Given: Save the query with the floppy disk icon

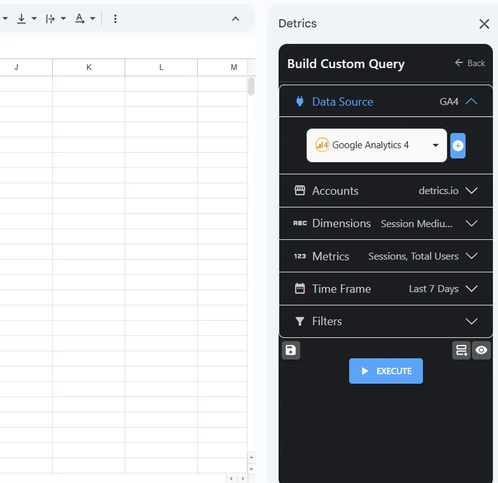Looking at the screenshot, I should [x=291, y=350].
